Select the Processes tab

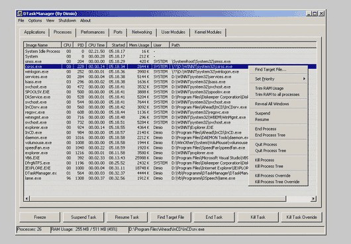pyautogui.click(x=62, y=32)
